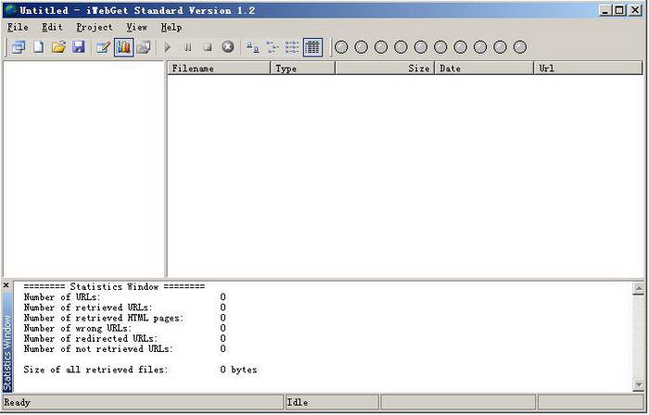Click the Statistics Window heading line
The width and height of the screenshot is (649, 415).
pos(114,286)
